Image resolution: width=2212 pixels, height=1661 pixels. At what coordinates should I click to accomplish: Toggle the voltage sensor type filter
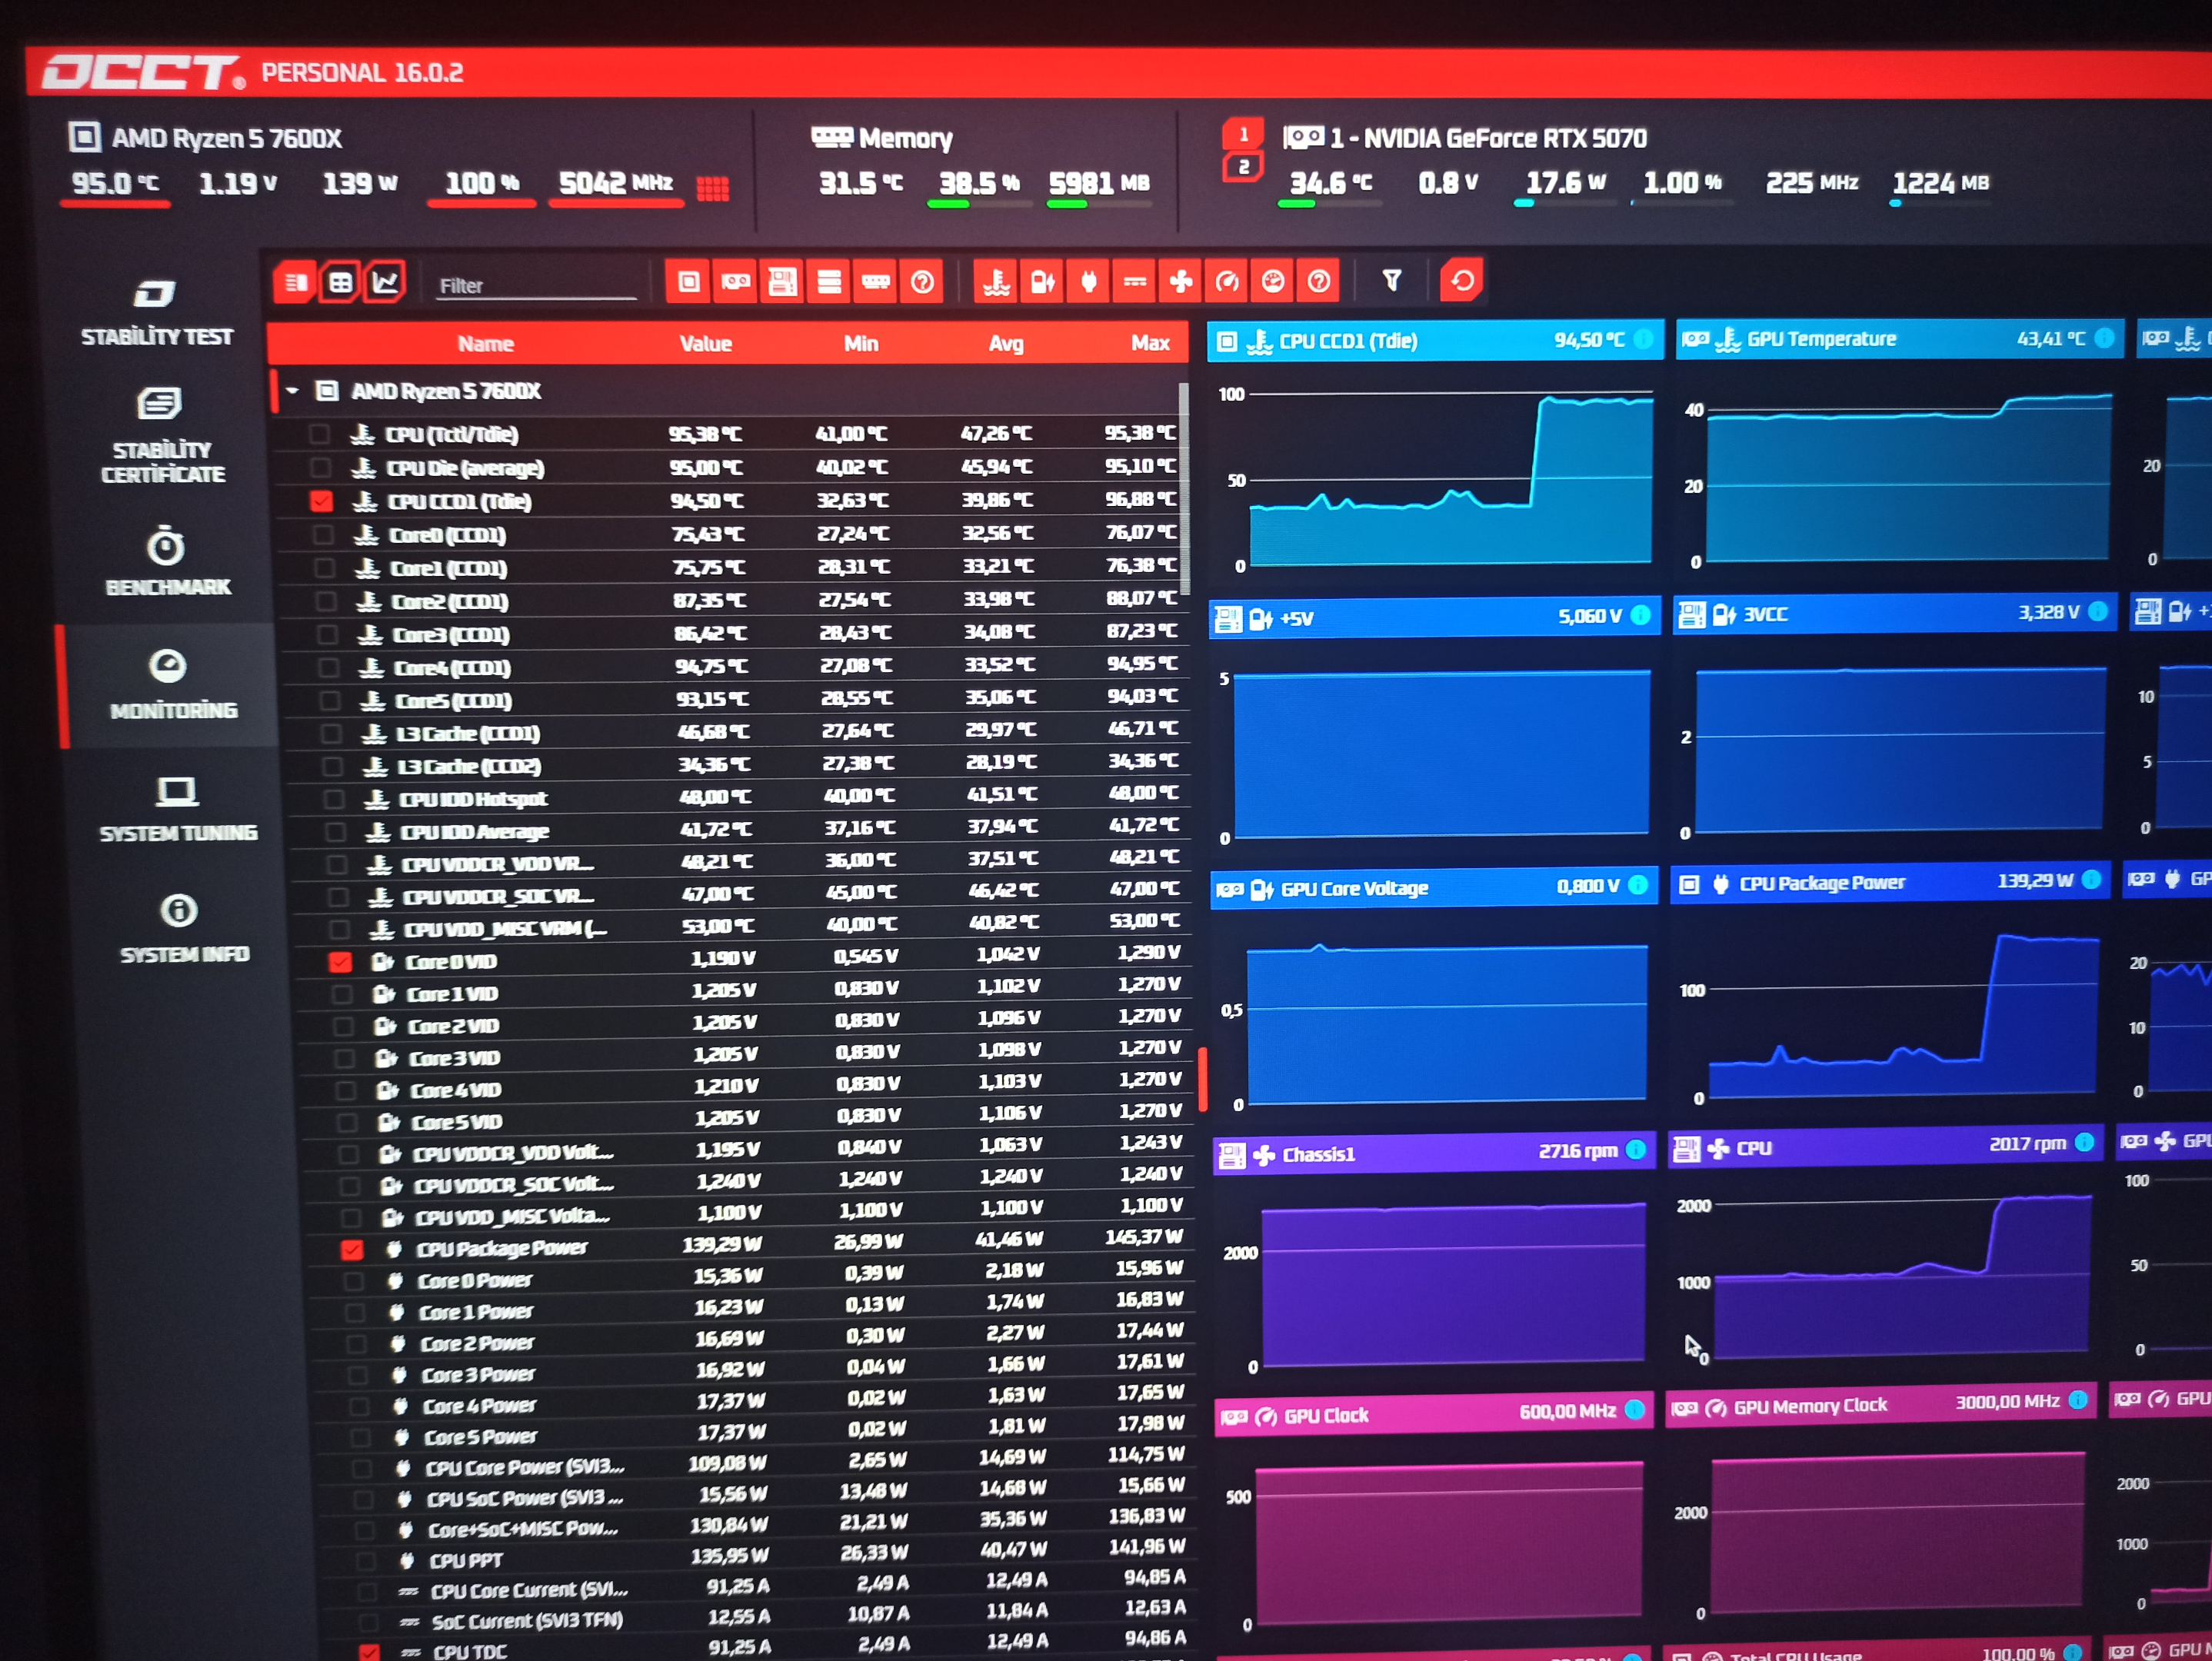[1042, 282]
